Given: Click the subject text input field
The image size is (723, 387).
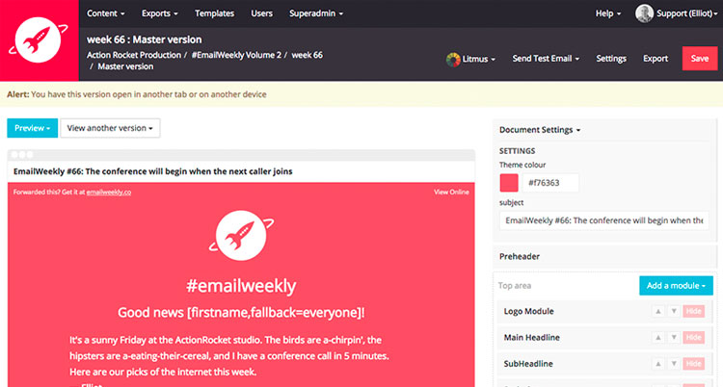Looking at the screenshot, I should (602, 220).
